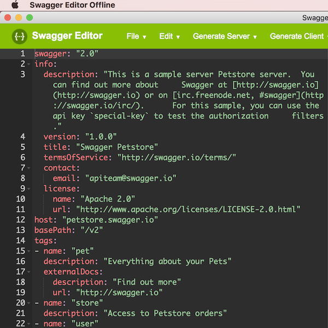Click the apache.org LICENSE-2.0.html URL
The height and width of the screenshot is (328, 328).
click(x=188, y=209)
